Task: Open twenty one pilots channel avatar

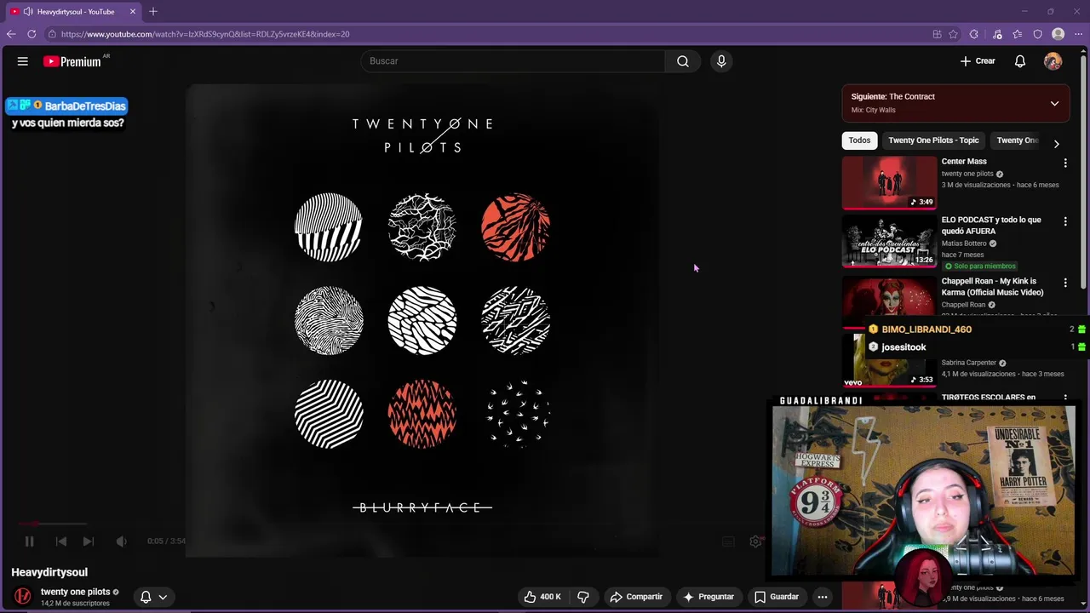Action: [23, 596]
